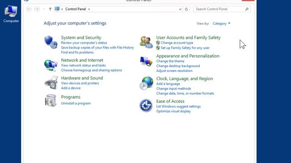Open Appearance and Personalization heading
Screen dimensions: 291x163
(188, 56)
